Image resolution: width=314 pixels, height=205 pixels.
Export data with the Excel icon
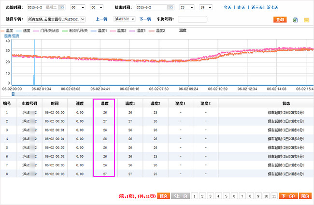(295, 20)
